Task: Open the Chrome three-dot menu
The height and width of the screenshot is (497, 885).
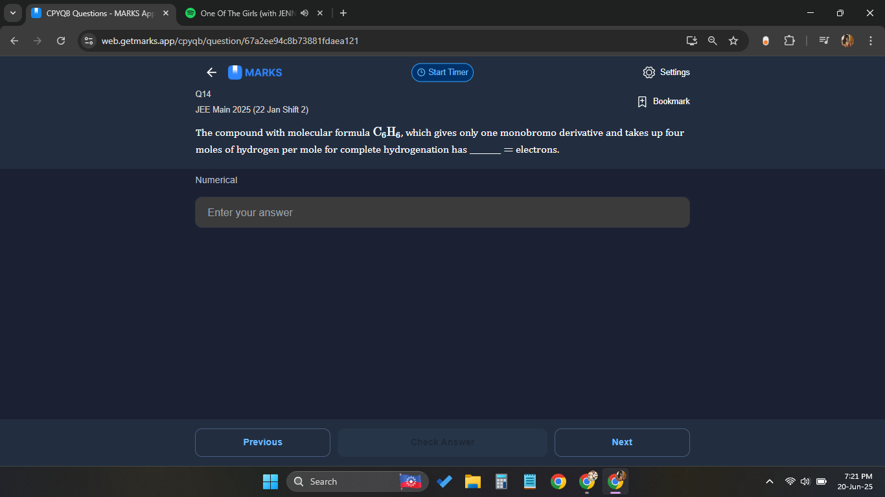Action: 871,41
